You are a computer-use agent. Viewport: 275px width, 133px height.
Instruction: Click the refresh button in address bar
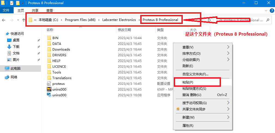[209, 20]
